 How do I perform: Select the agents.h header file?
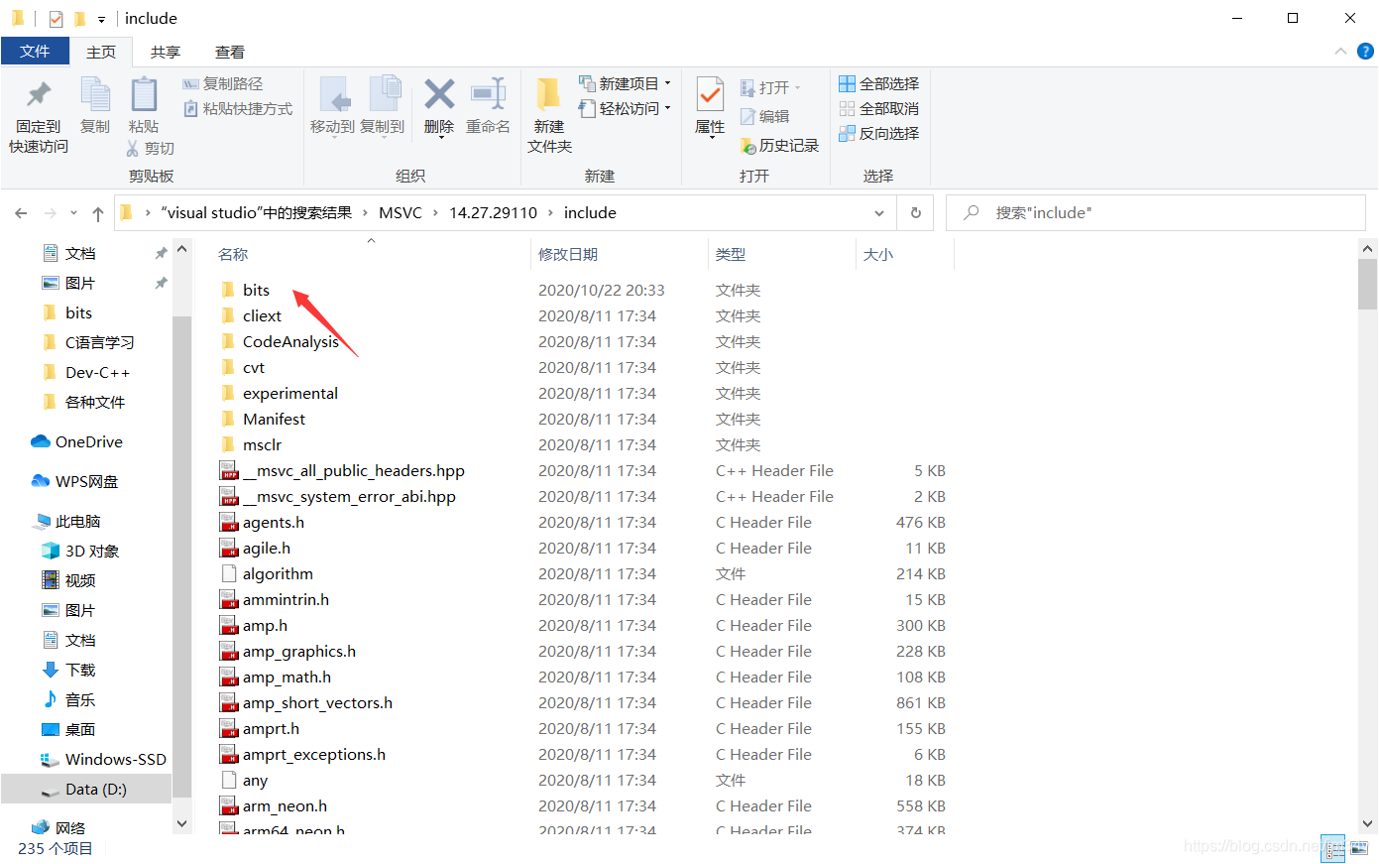(x=274, y=523)
